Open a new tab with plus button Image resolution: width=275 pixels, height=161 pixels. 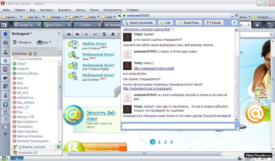(257, 25)
